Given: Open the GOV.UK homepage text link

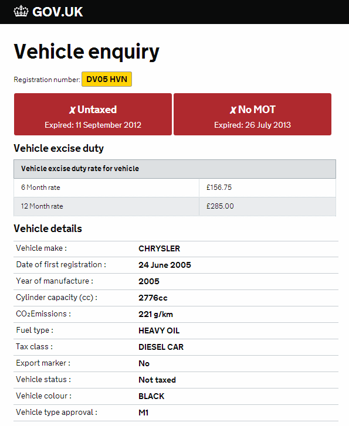Looking at the screenshot, I should [x=57, y=12].
